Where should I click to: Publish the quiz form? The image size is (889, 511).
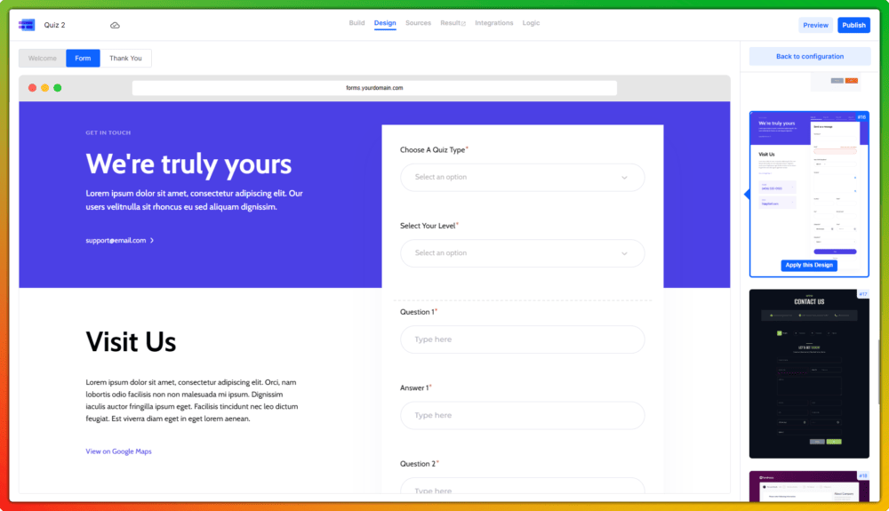point(853,25)
